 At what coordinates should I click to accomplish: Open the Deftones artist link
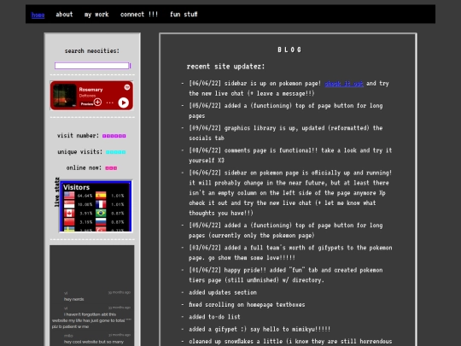click(x=87, y=96)
